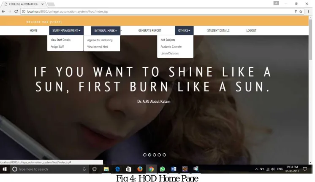Screen dimensions: 315x182
Task: Select the first carousel slide indicator
Action: pyautogui.click(x=145, y=155)
